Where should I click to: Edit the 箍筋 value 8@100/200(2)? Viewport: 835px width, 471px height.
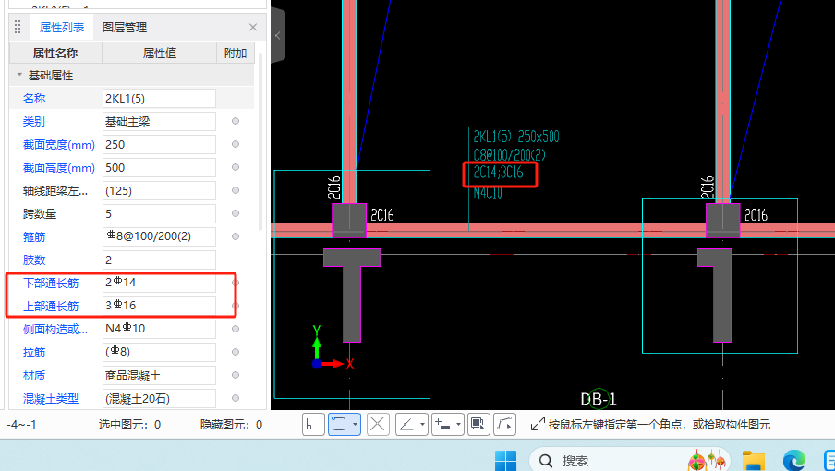pyautogui.click(x=159, y=236)
